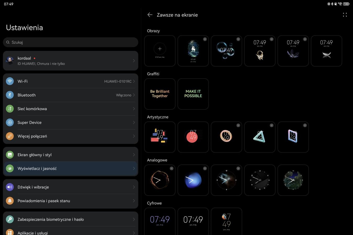The image size is (353, 235).
Task: Open Wi-Fi settings icon
Action: [x=10, y=81]
